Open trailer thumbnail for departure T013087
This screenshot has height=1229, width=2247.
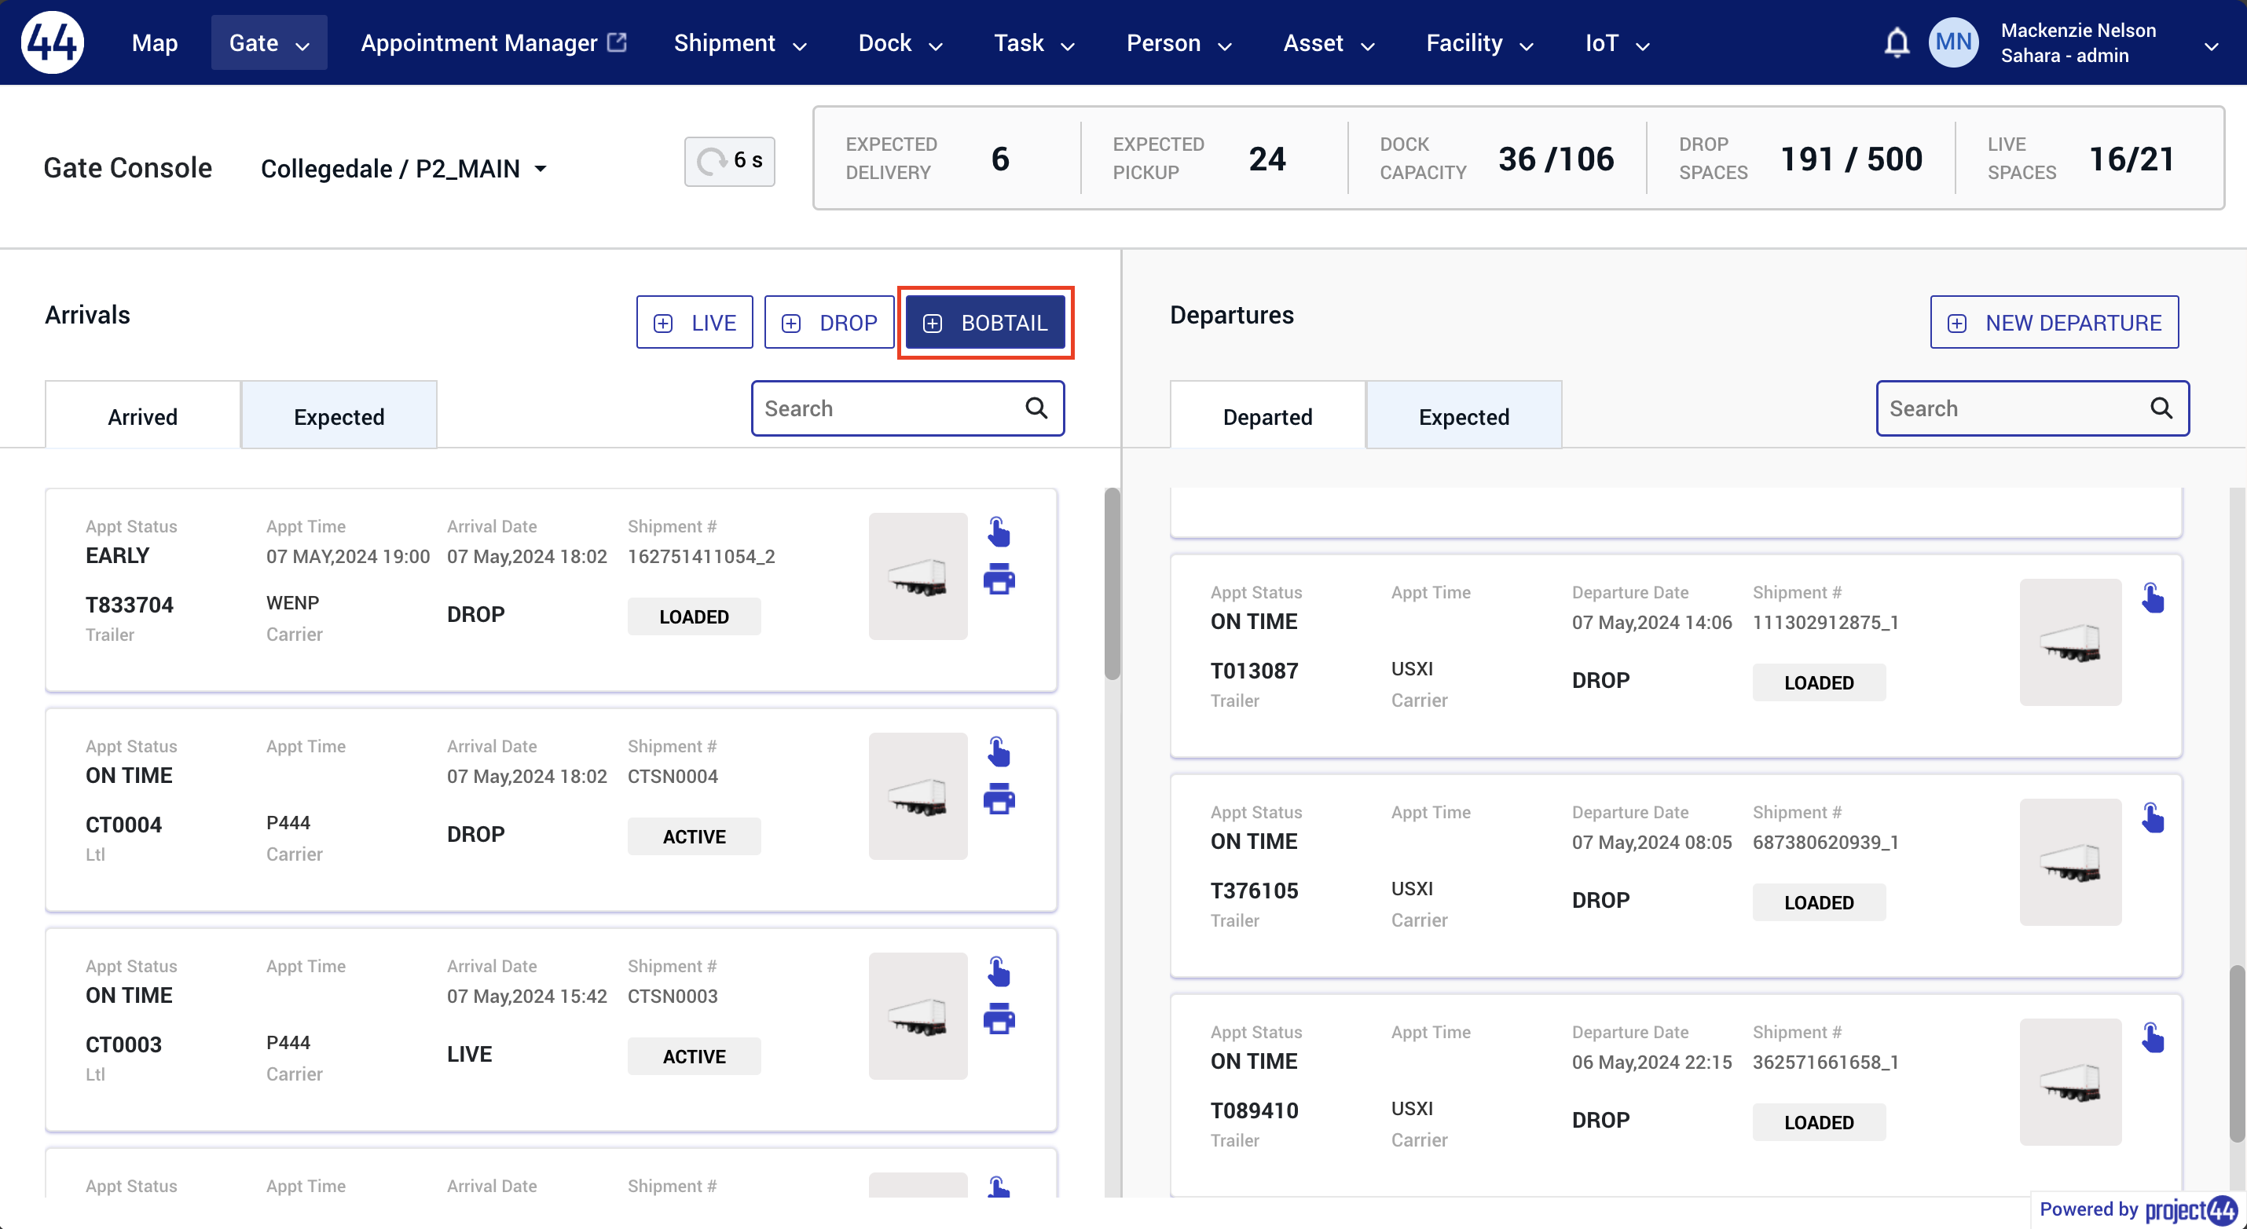(2071, 642)
